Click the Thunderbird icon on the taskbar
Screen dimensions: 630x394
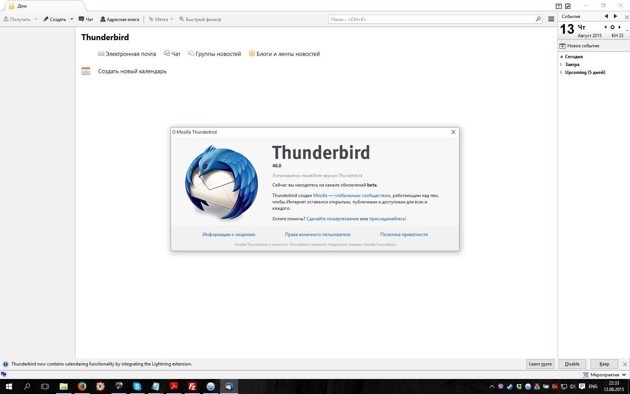[x=229, y=386]
